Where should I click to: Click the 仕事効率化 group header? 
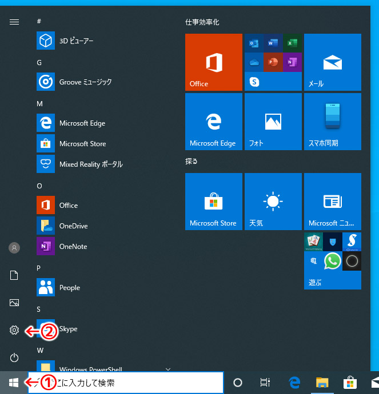(x=202, y=22)
